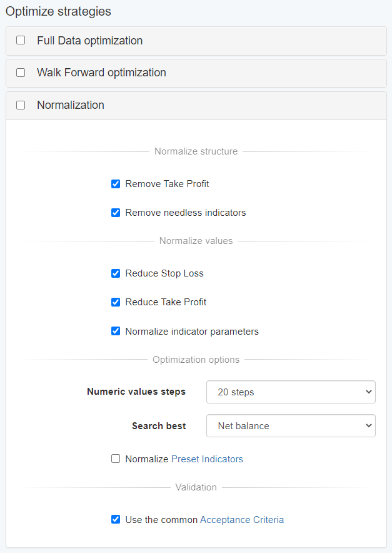Collapse the Normalization panel via its title
392x553 pixels.
70,105
